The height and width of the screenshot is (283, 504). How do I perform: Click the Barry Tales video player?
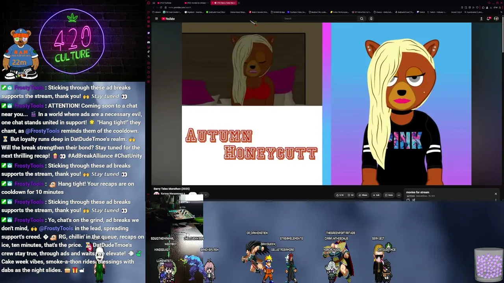(x=326, y=104)
